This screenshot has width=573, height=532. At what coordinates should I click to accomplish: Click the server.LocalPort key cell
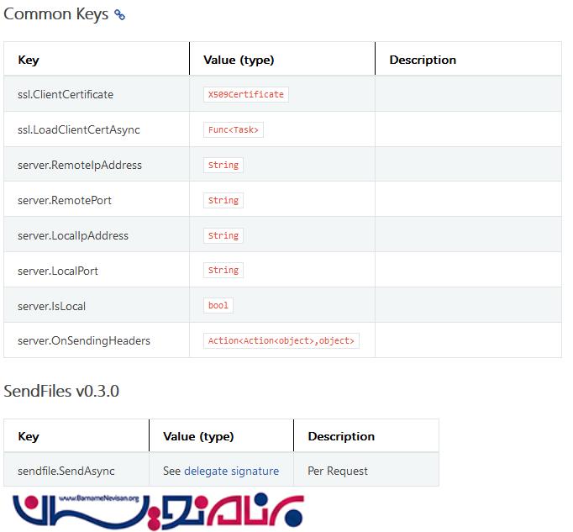(x=58, y=271)
